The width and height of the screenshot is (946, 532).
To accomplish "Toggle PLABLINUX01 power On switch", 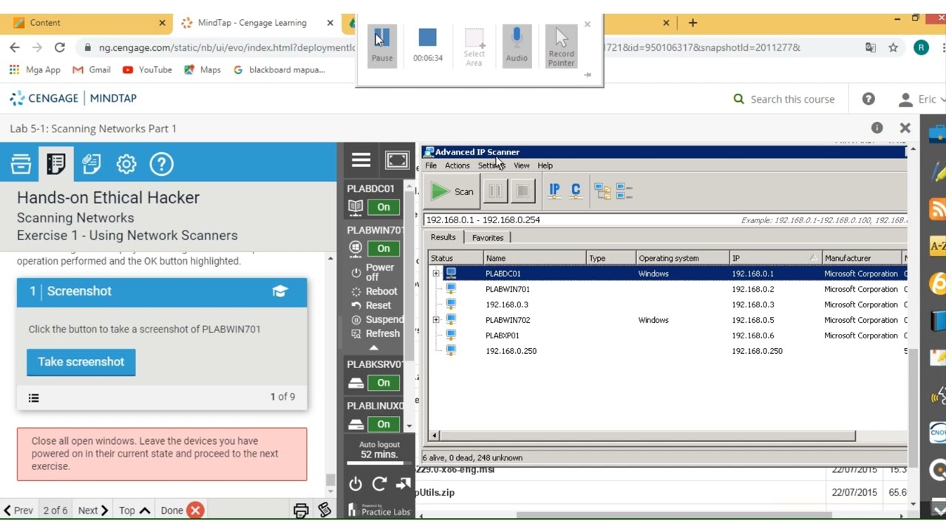I will point(384,424).
